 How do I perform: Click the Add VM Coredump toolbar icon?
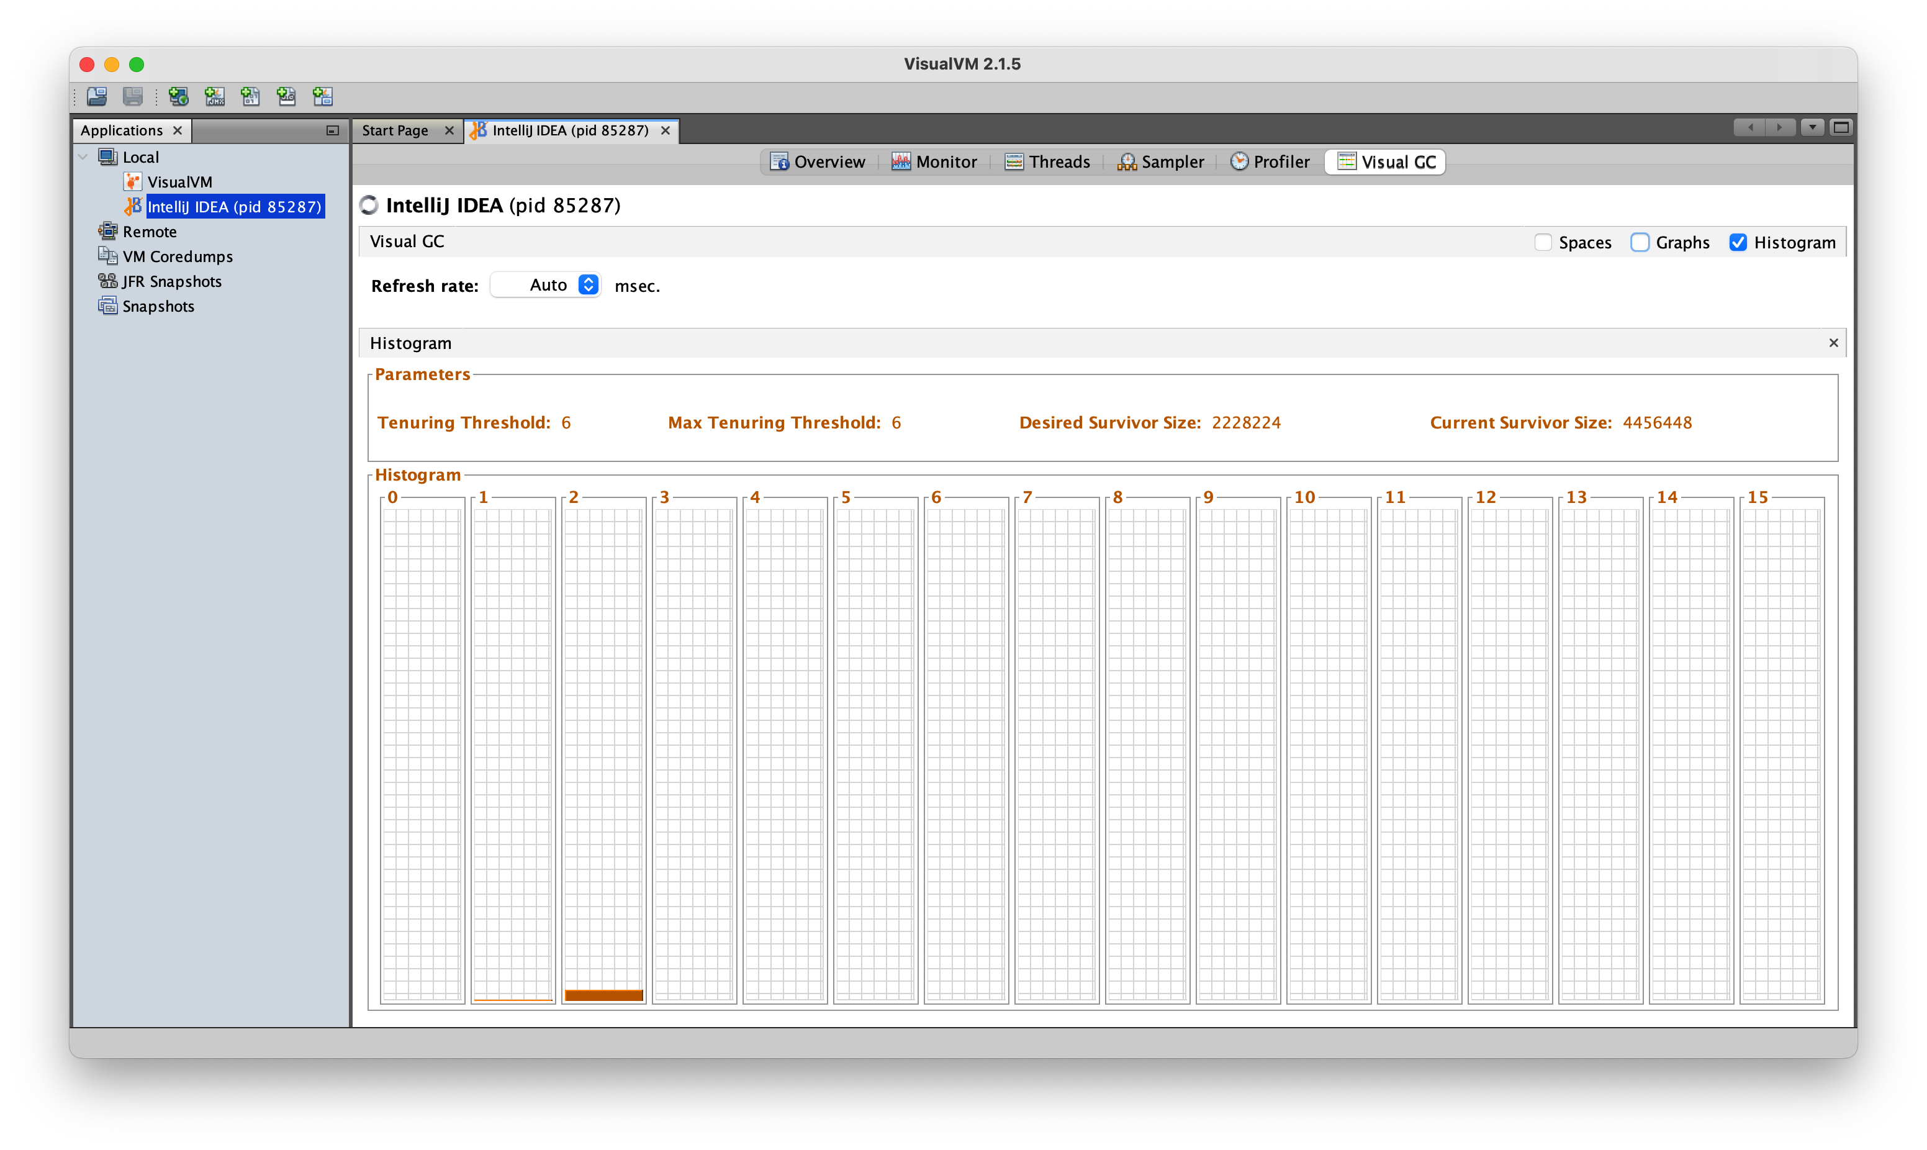[x=250, y=96]
